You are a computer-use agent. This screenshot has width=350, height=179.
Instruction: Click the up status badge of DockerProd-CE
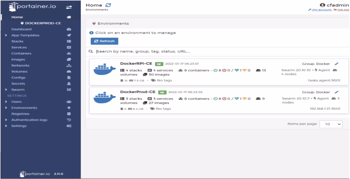[162, 92]
